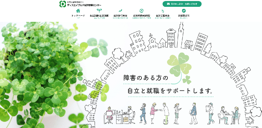Click the 見学申し込み・お問い合わせ contact button

(x=182, y=4)
